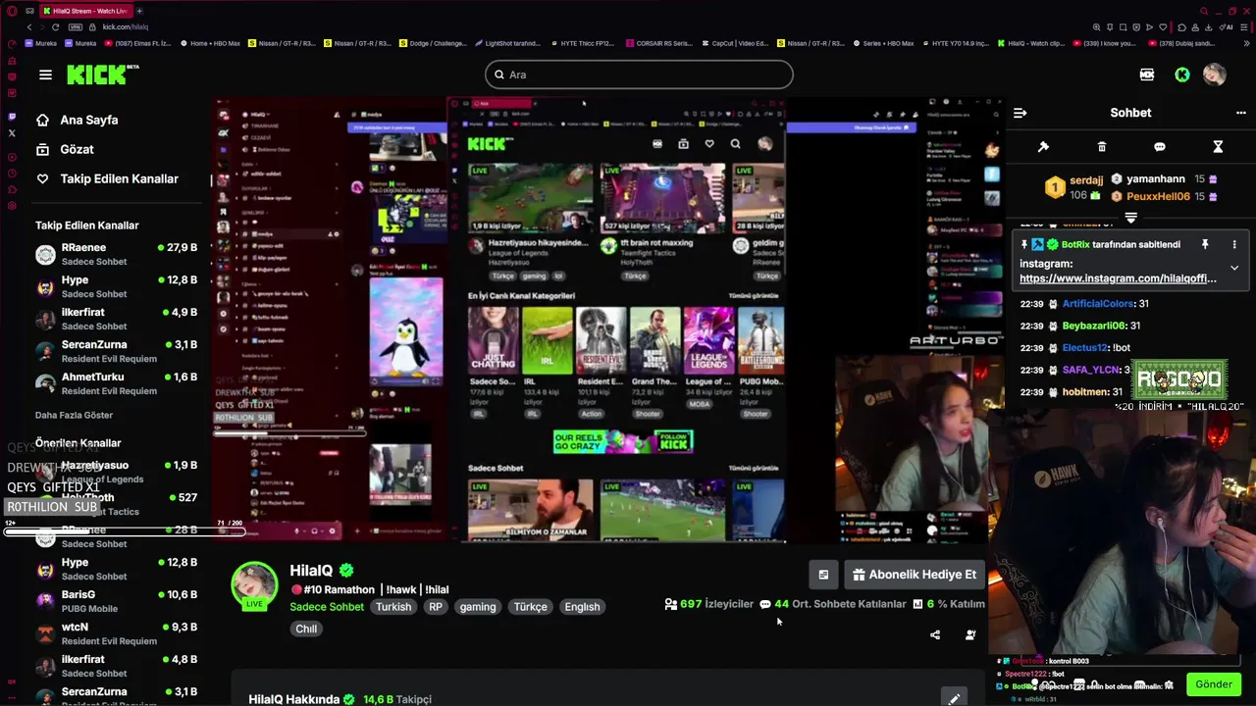Click the share stream icon
This screenshot has width=1256, height=706.
(935, 635)
